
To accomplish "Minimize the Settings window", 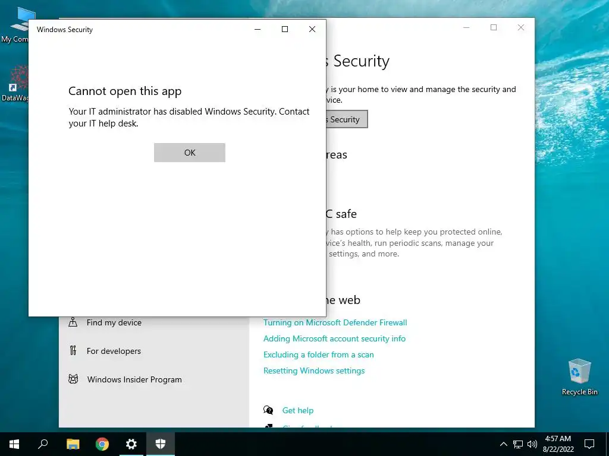I will point(466,27).
